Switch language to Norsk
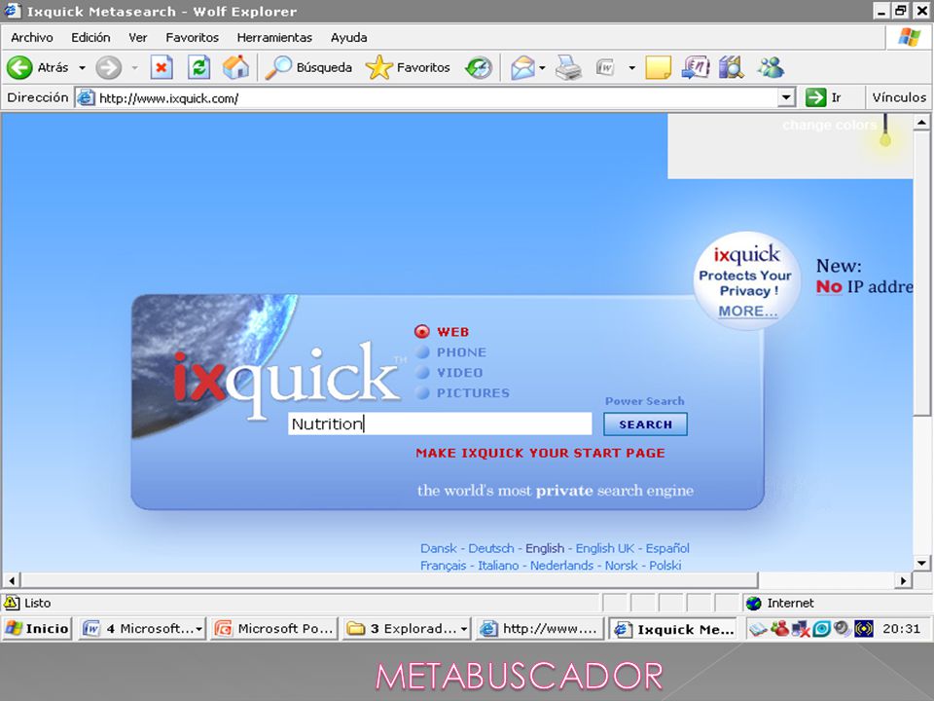This screenshot has width=934, height=701. 622,565
